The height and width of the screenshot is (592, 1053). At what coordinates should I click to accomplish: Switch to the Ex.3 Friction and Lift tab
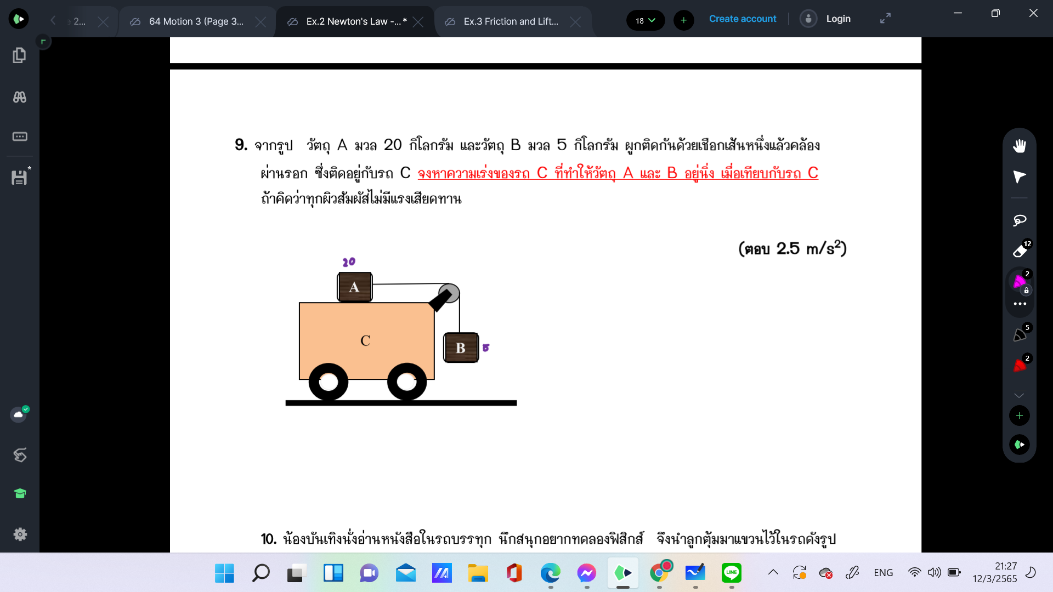coord(511,21)
